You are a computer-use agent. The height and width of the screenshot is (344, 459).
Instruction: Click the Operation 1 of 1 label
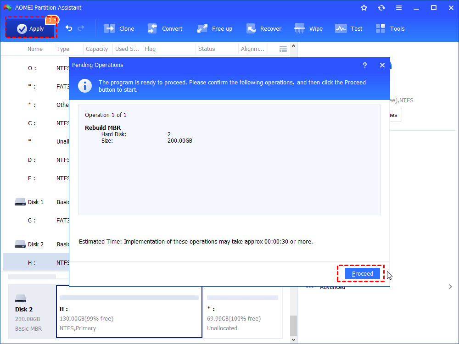coord(106,115)
